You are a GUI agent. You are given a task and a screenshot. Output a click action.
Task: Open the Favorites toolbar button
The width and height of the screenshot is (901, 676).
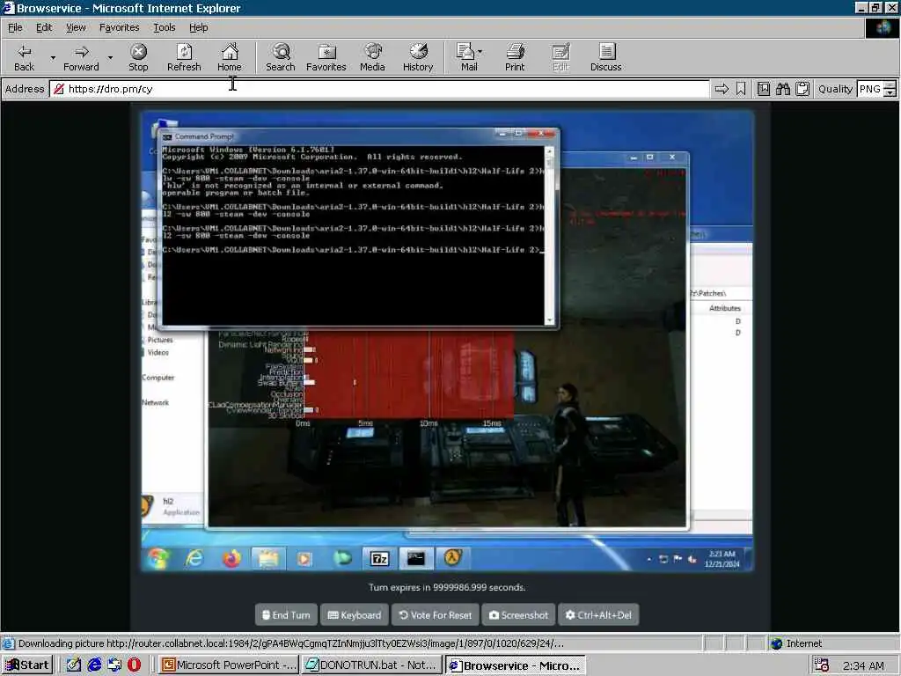pos(326,57)
